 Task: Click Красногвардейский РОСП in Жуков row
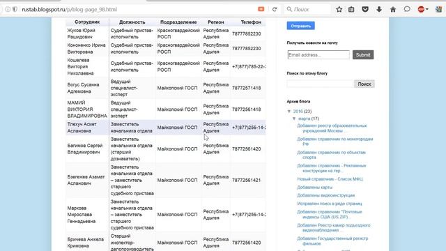tap(178, 33)
